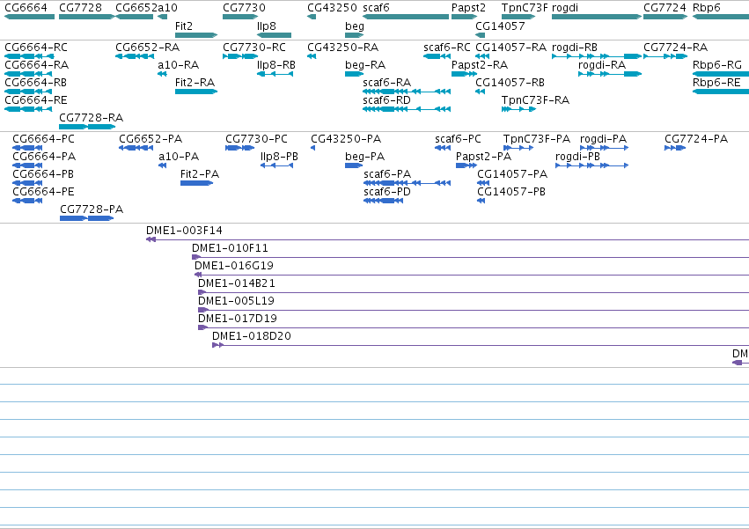Click the CG43250 gene label

pyautogui.click(x=332, y=8)
